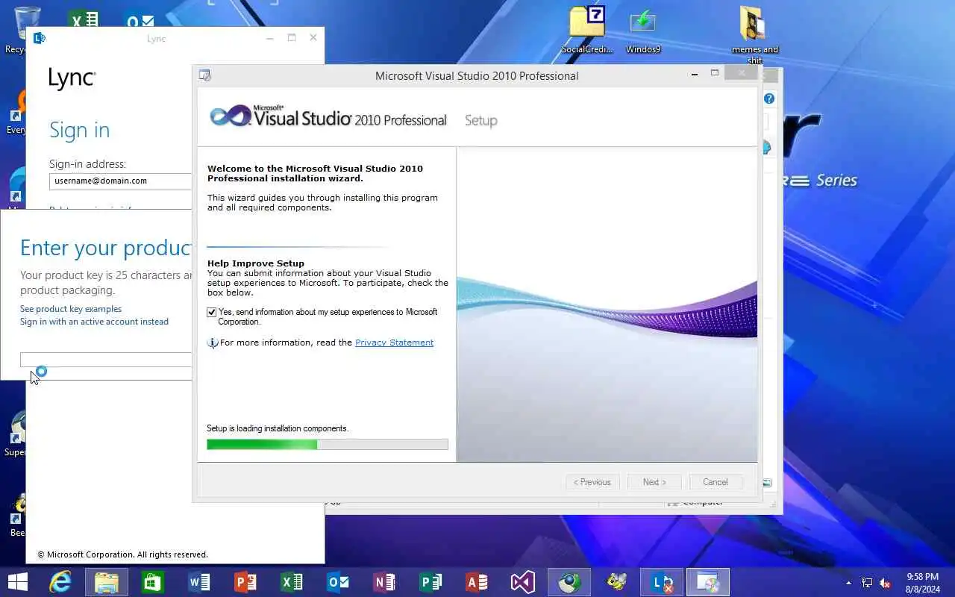
Task: Show hidden system tray icons
Action: coord(848,583)
